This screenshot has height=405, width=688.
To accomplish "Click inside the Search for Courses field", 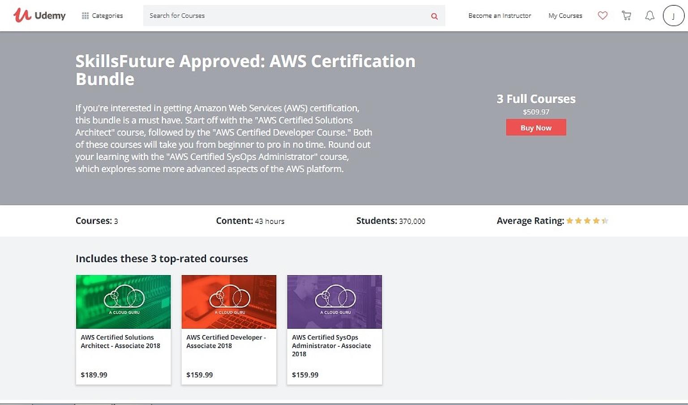I will [x=269, y=16].
